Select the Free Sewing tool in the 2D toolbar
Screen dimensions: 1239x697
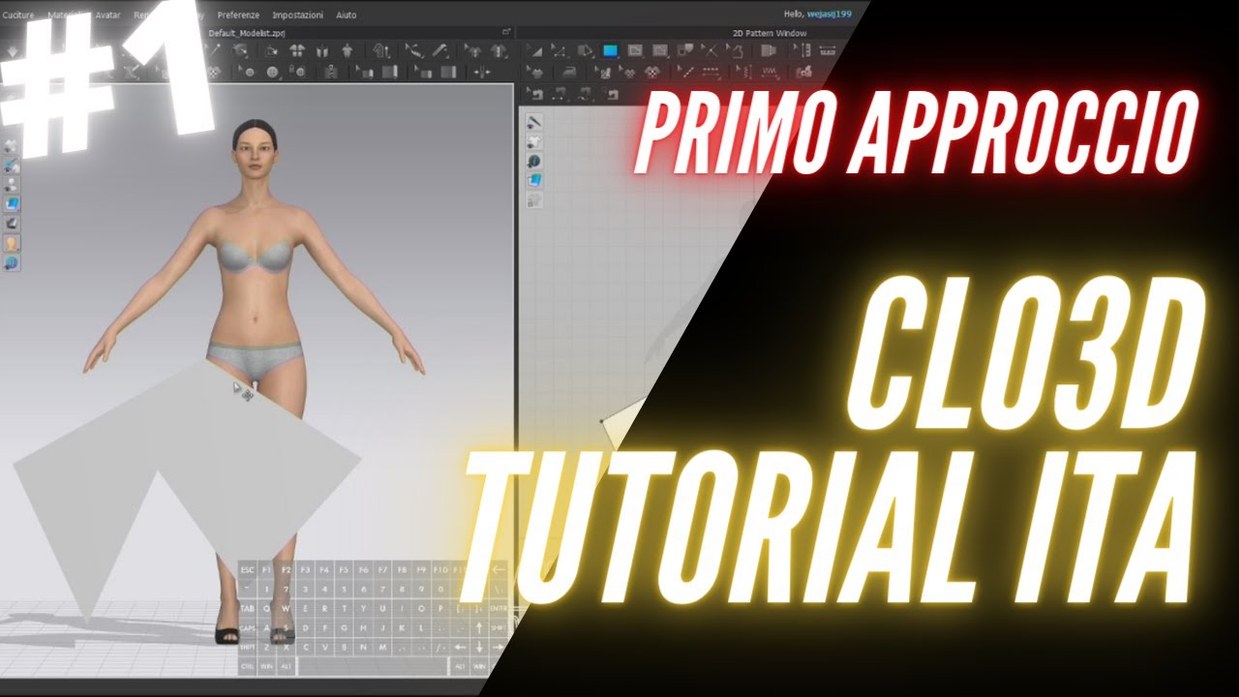point(584,93)
